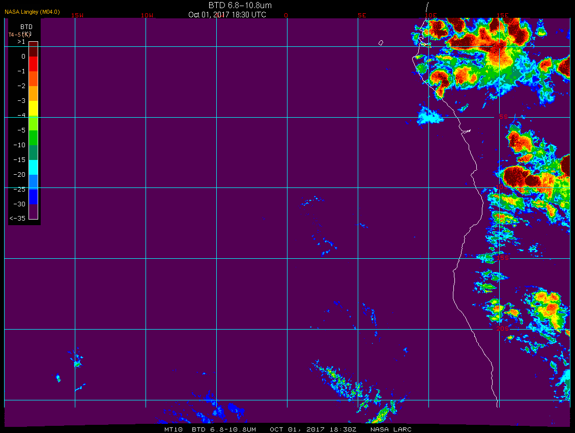Screen dimensions: 575x433
Task: Select the 15S latitude label
Action: [503, 258]
